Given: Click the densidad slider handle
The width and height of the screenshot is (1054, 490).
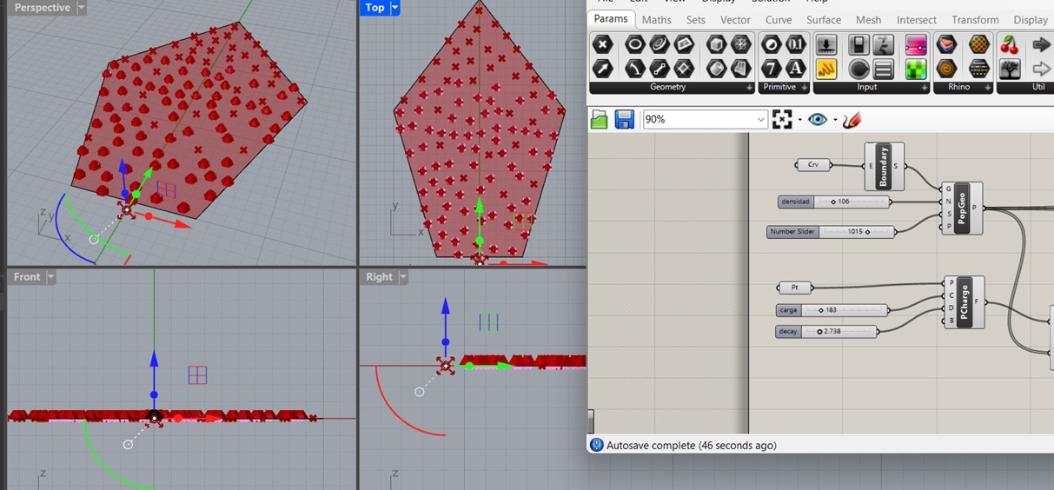Looking at the screenshot, I should click(833, 202).
